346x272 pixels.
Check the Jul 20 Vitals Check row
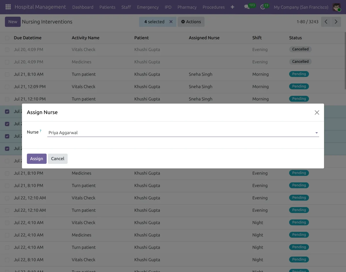point(7,50)
